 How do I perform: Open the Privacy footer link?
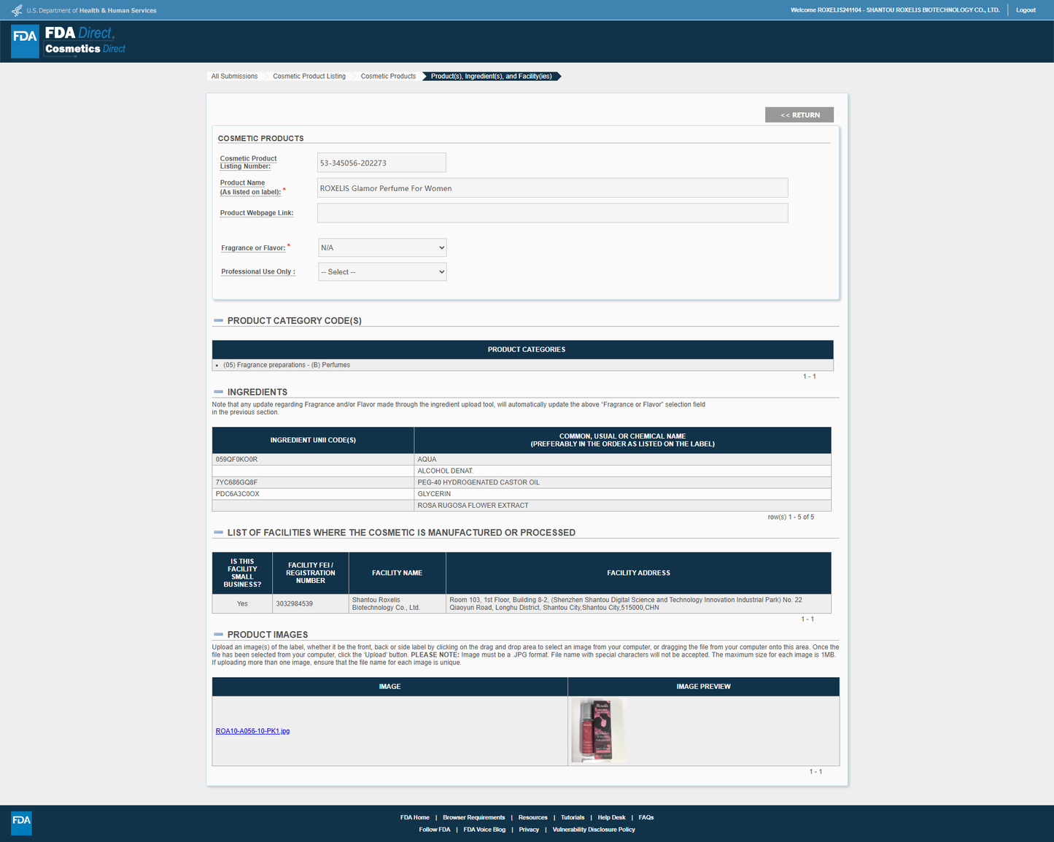pyautogui.click(x=529, y=830)
